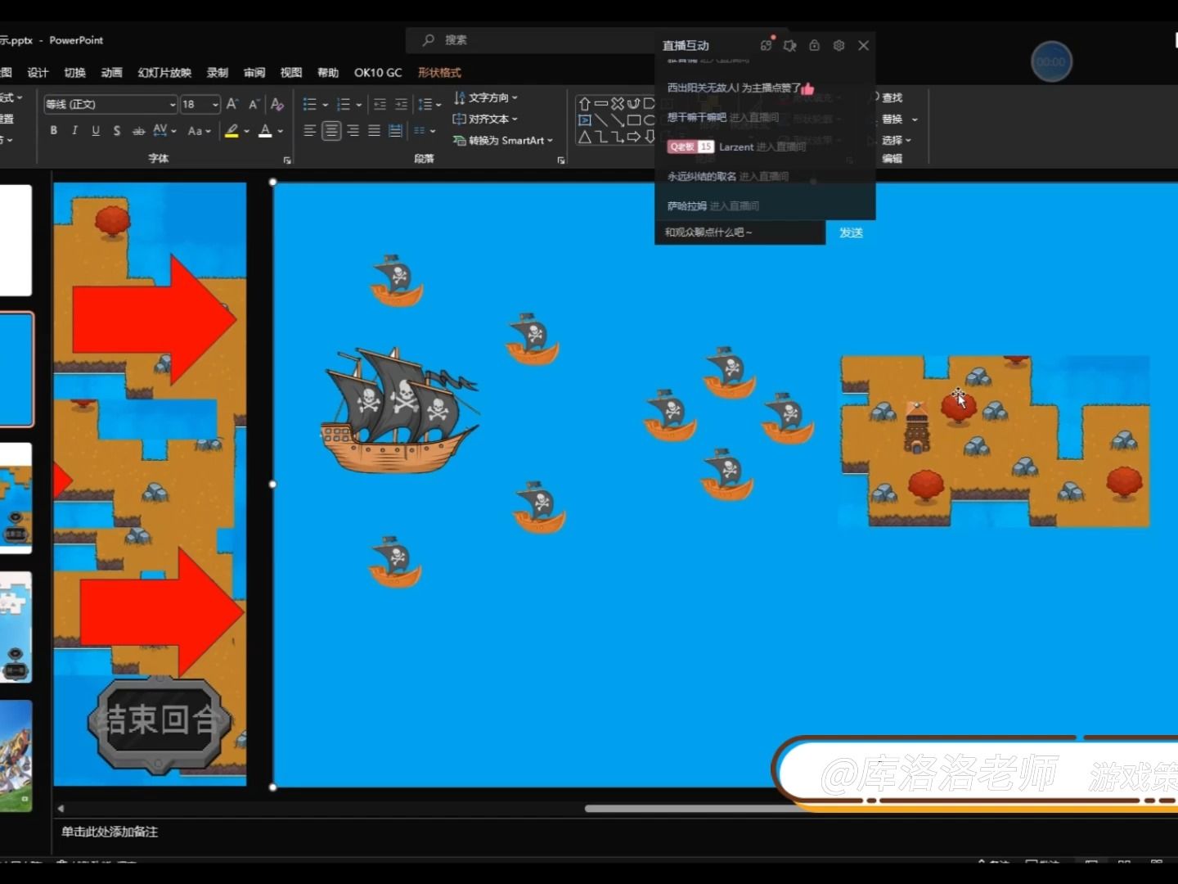The width and height of the screenshot is (1178, 884).
Task: Toggle strikethrough formatting
Action: (138, 130)
